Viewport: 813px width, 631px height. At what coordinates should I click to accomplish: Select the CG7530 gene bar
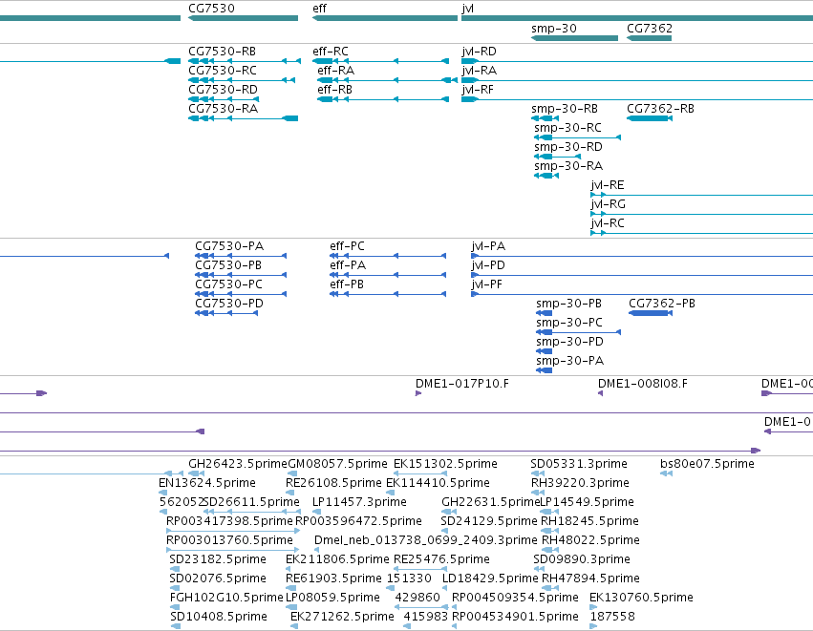[243, 18]
